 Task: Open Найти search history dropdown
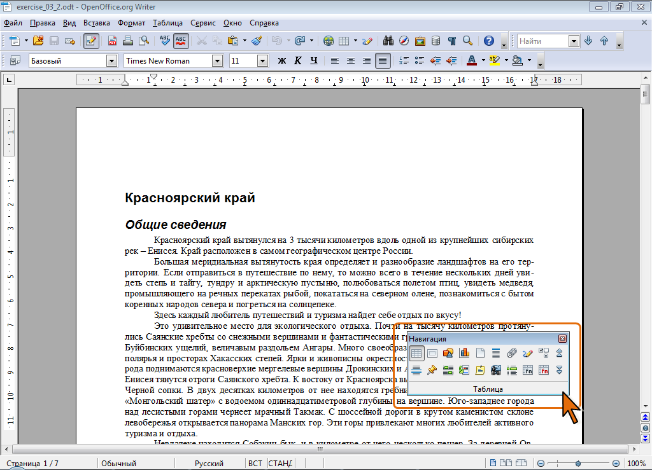(x=574, y=41)
